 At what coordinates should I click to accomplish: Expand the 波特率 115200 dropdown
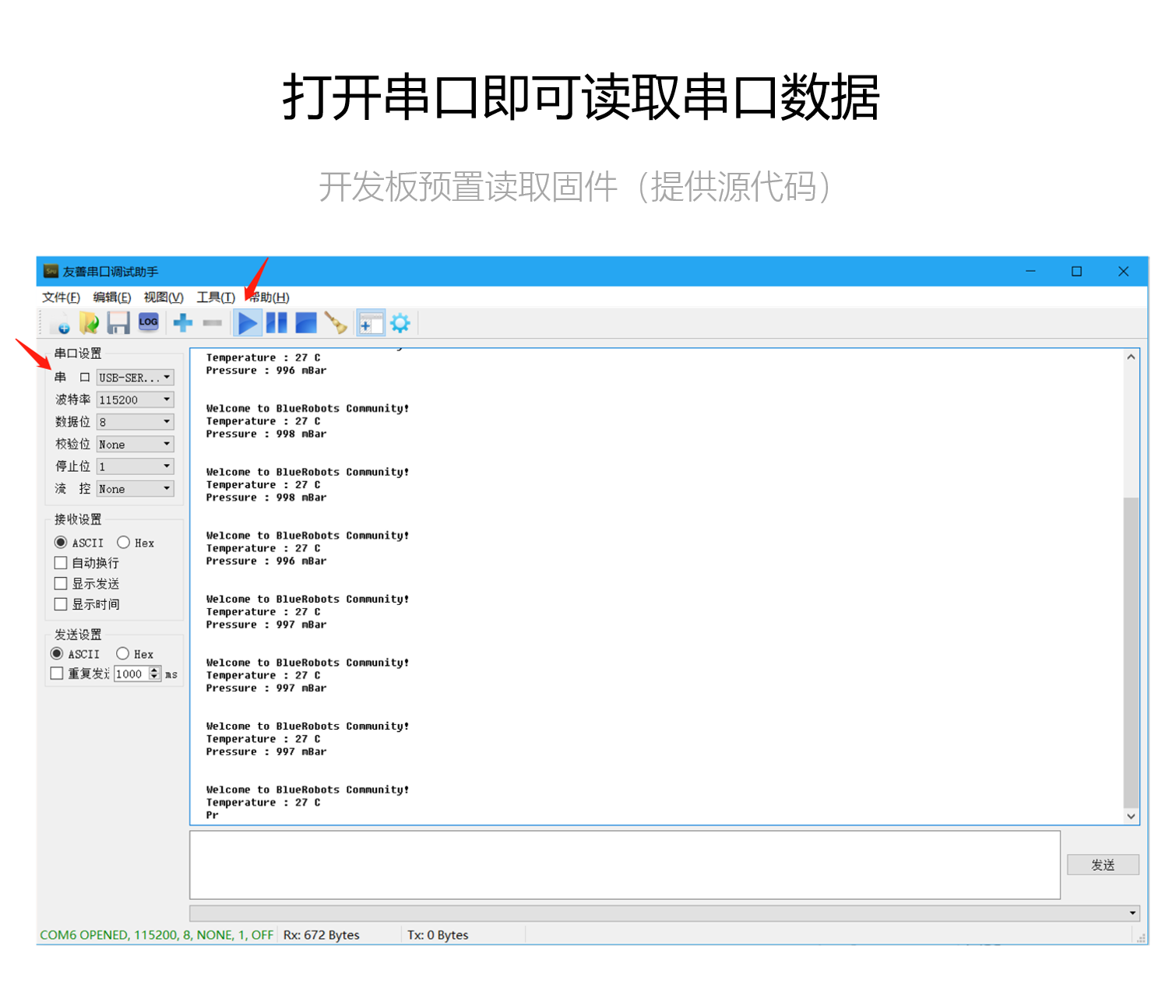(136, 399)
